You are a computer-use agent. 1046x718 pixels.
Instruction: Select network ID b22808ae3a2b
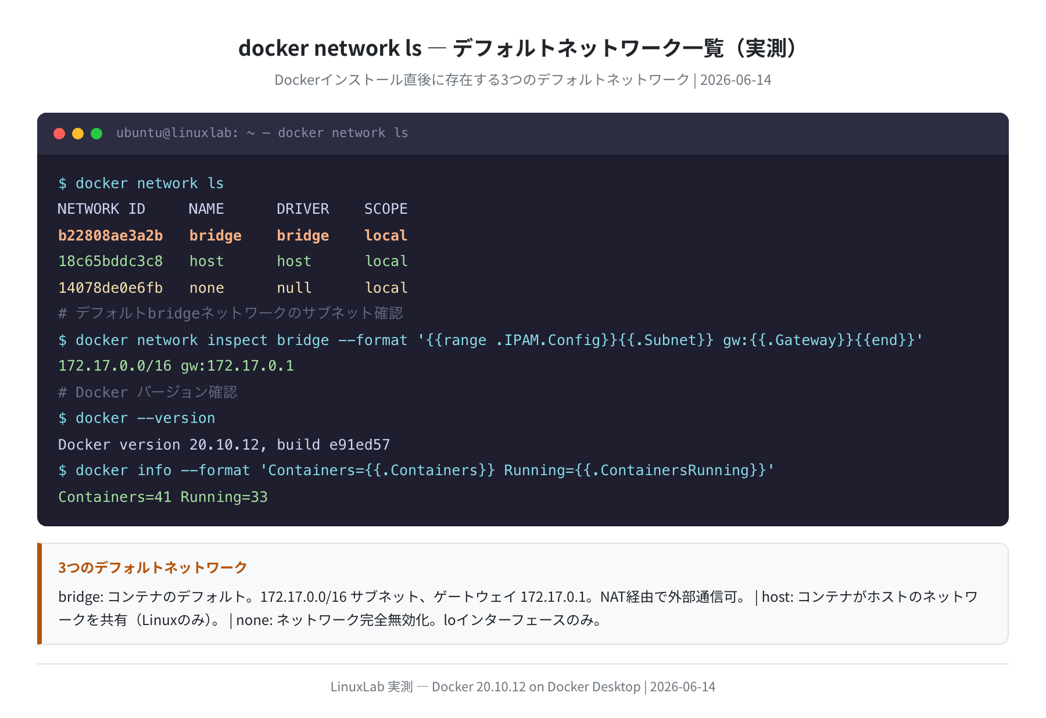pos(110,236)
